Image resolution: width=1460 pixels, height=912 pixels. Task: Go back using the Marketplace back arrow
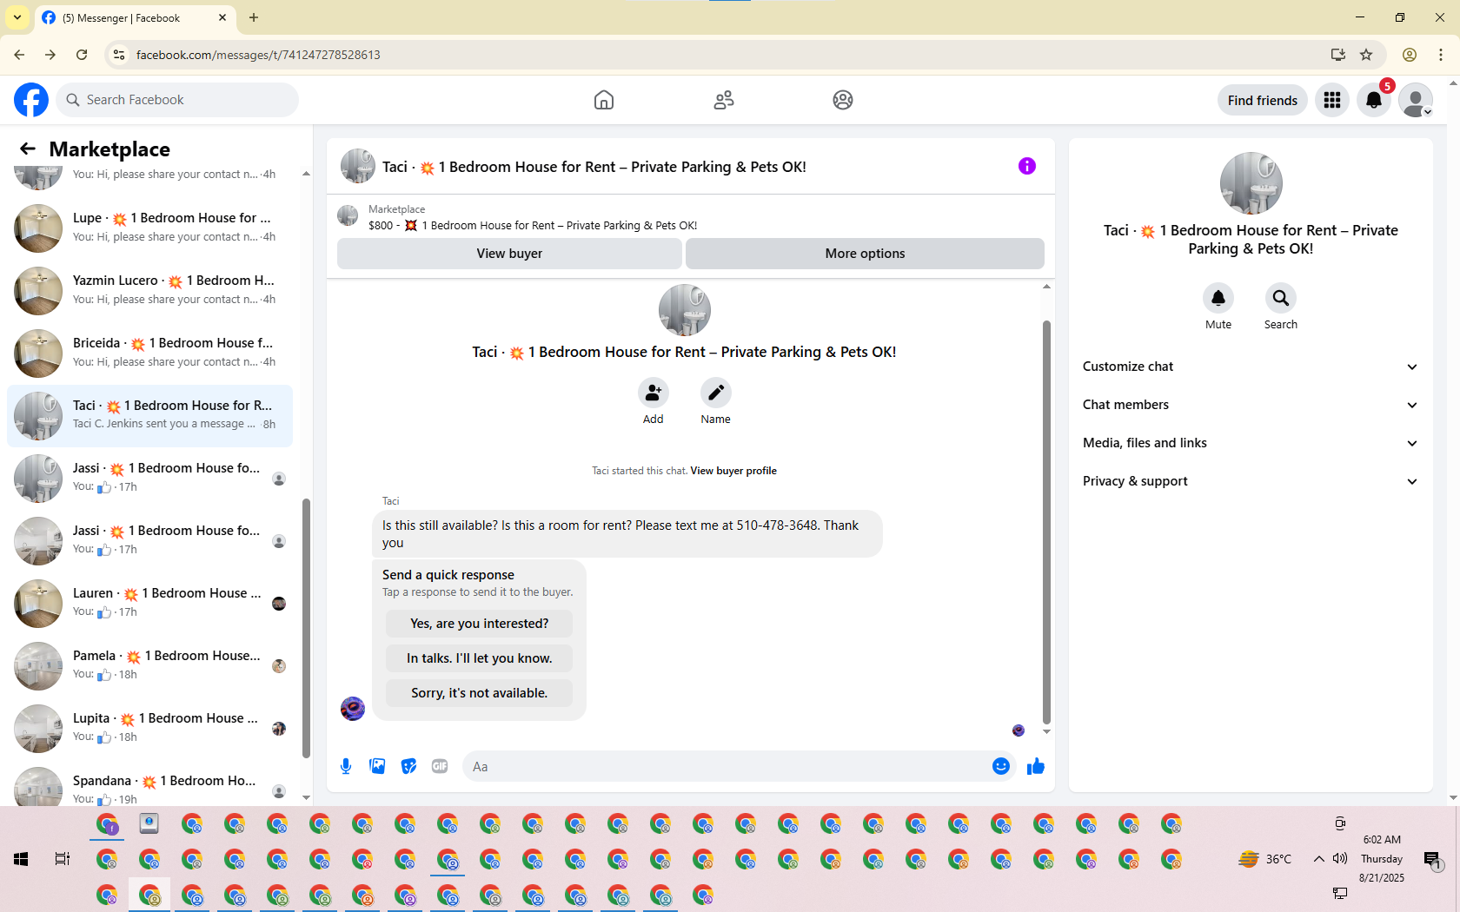click(x=28, y=149)
